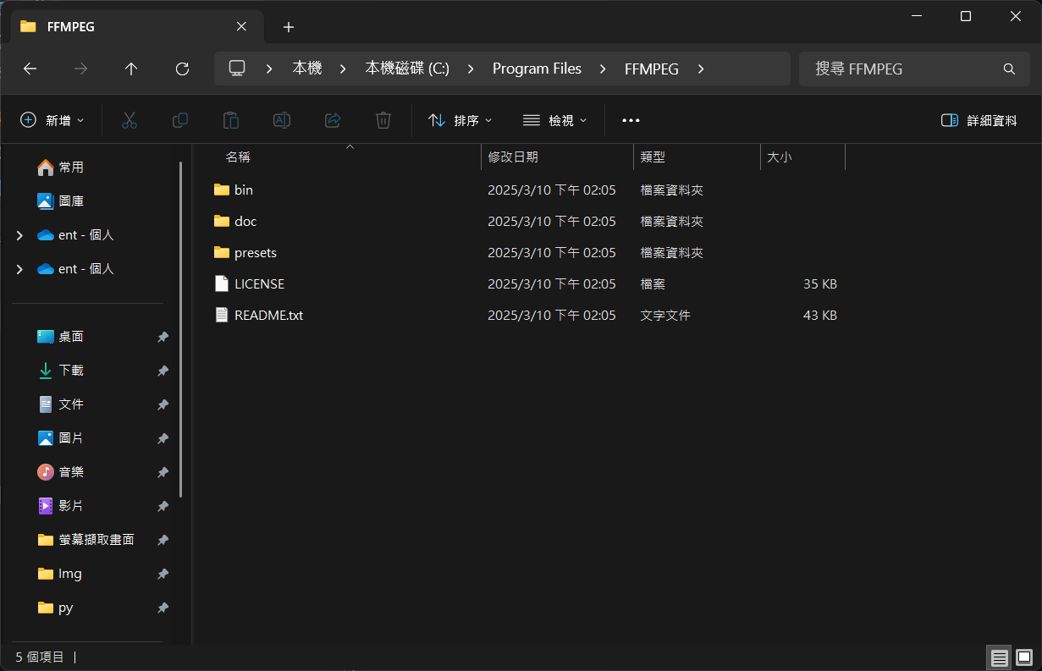The width and height of the screenshot is (1042, 671).
Task: Click the search magnifier icon
Action: (x=1009, y=69)
